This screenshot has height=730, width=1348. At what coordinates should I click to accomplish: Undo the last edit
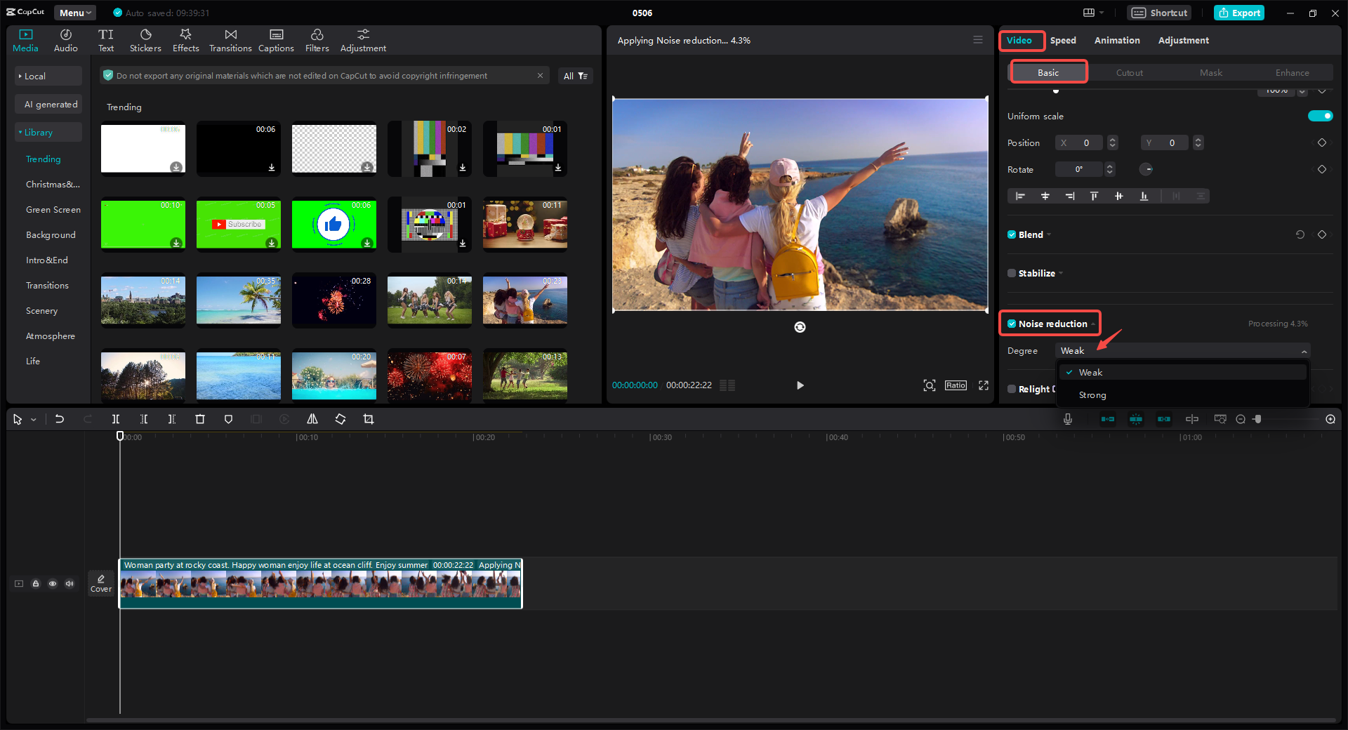[60, 419]
